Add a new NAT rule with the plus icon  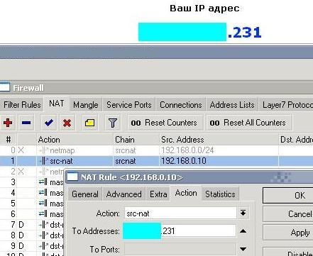8,123
